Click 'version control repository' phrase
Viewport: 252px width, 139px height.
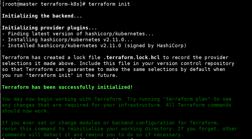point(196,63)
